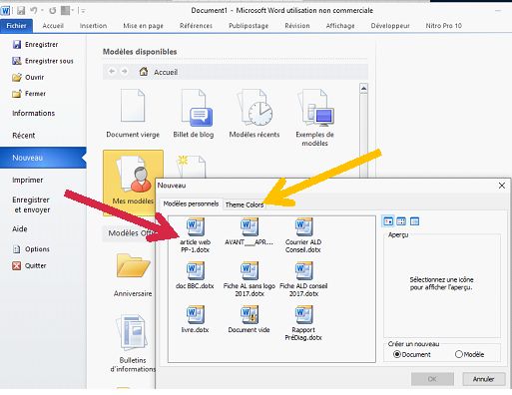Image resolution: width=512 pixels, height=395 pixels.
Task: Select the Modèle radio button
Action: [459, 354]
